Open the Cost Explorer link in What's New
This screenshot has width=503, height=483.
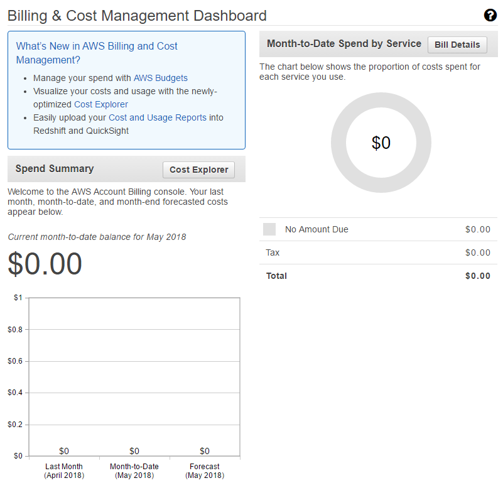tap(100, 104)
